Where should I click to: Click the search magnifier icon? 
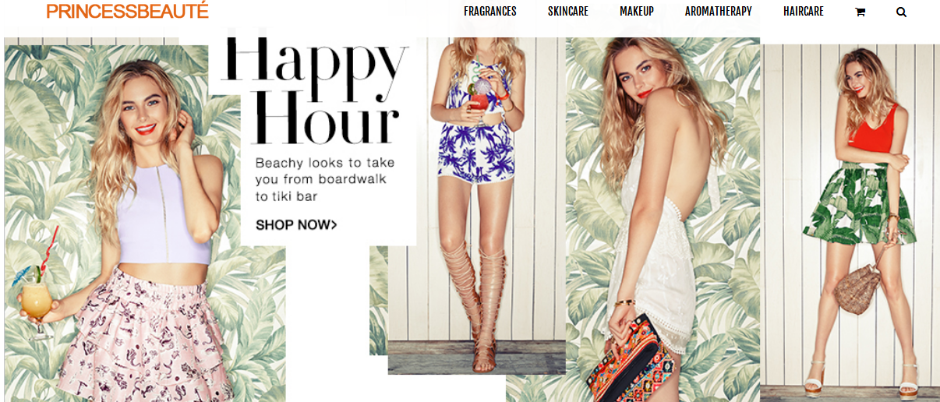point(901,12)
